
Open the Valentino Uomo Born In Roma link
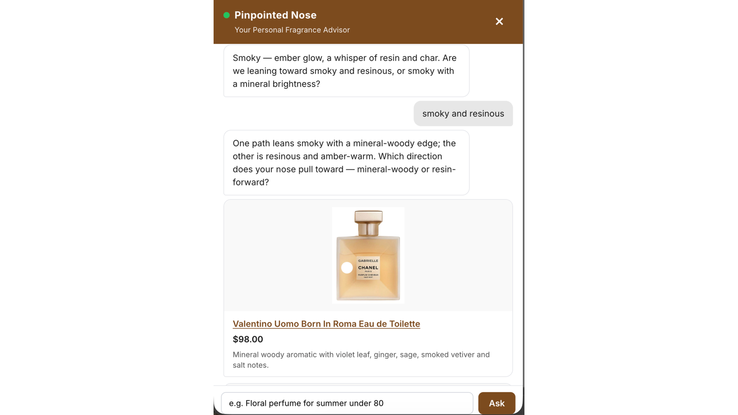pyautogui.click(x=326, y=324)
